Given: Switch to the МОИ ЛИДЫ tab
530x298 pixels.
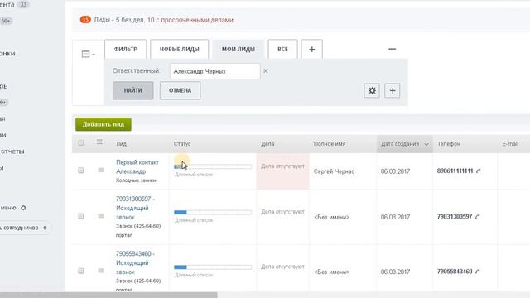Looking at the screenshot, I should (x=238, y=50).
